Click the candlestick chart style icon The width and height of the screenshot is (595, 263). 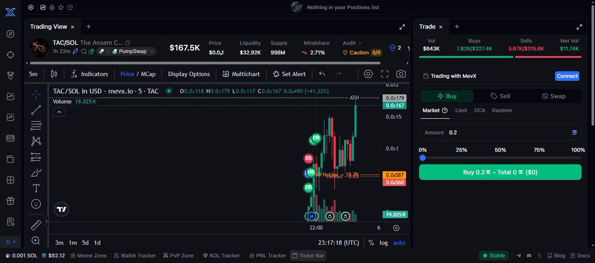(x=54, y=74)
